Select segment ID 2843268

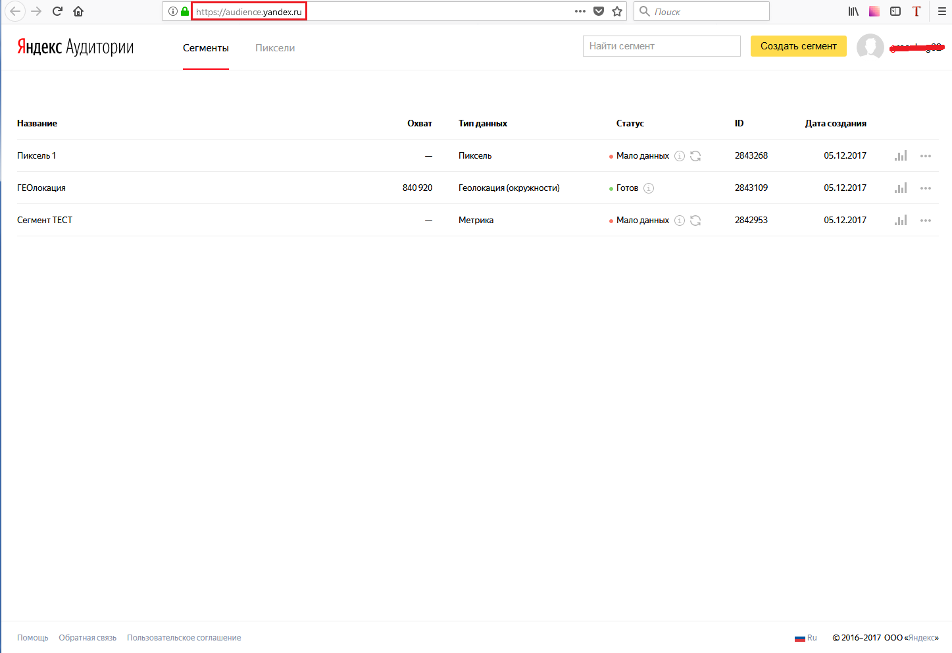(x=751, y=156)
